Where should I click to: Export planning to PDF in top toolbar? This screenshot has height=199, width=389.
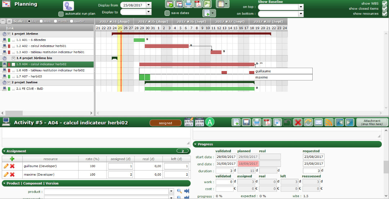click(197, 4)
